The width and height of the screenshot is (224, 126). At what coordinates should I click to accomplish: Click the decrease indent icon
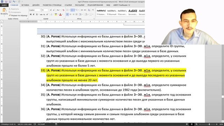(x=82, y=10)
